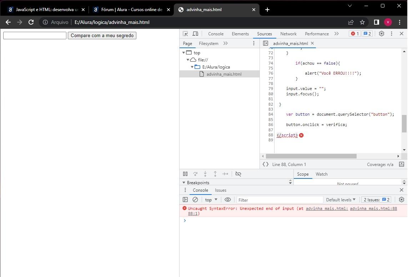The image size is (408, 277).
Task: Open DevTools customize menu (three dots)
Action: tap(391, 34)
